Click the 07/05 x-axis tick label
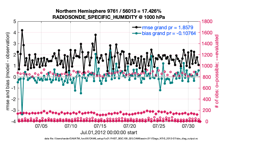This screenshot has width=253, height=143. point(41,126)
